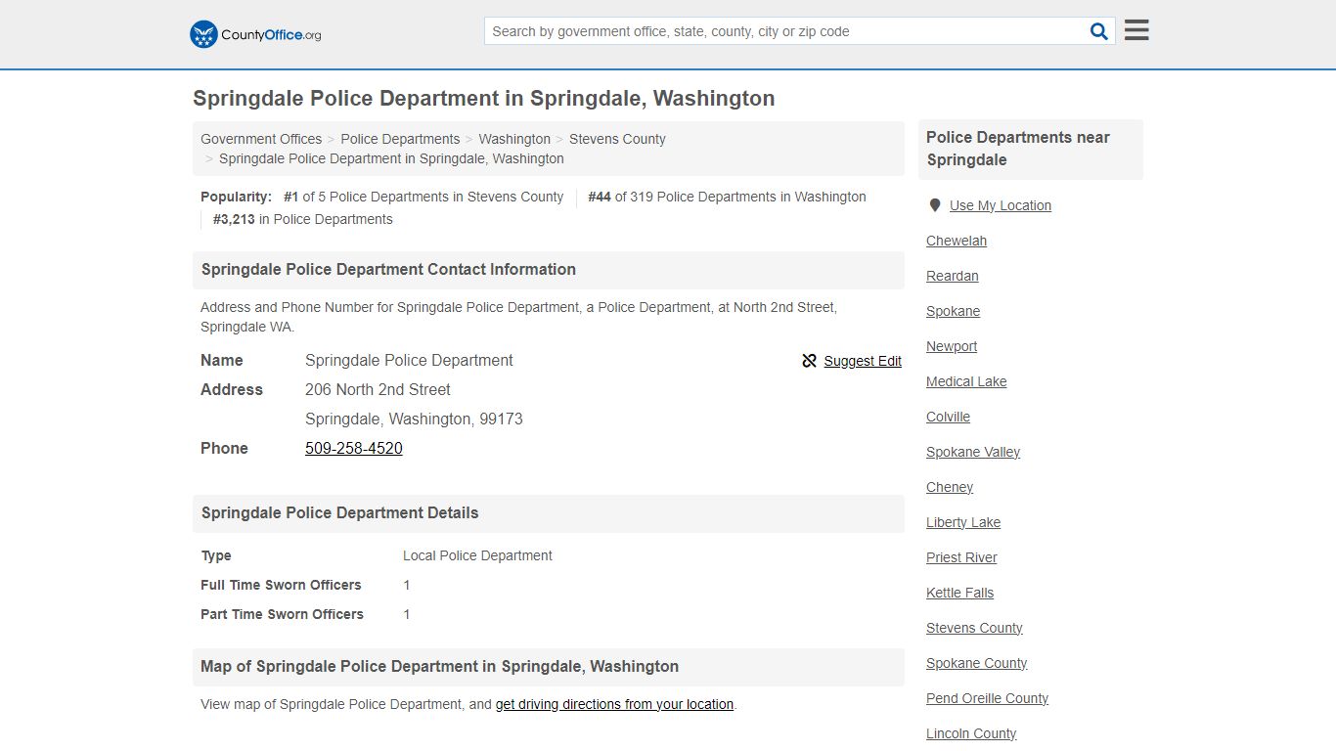Click the CountyOffice.org logo
This screenshot has height=751, width=1336.
[x=255, y=34]
